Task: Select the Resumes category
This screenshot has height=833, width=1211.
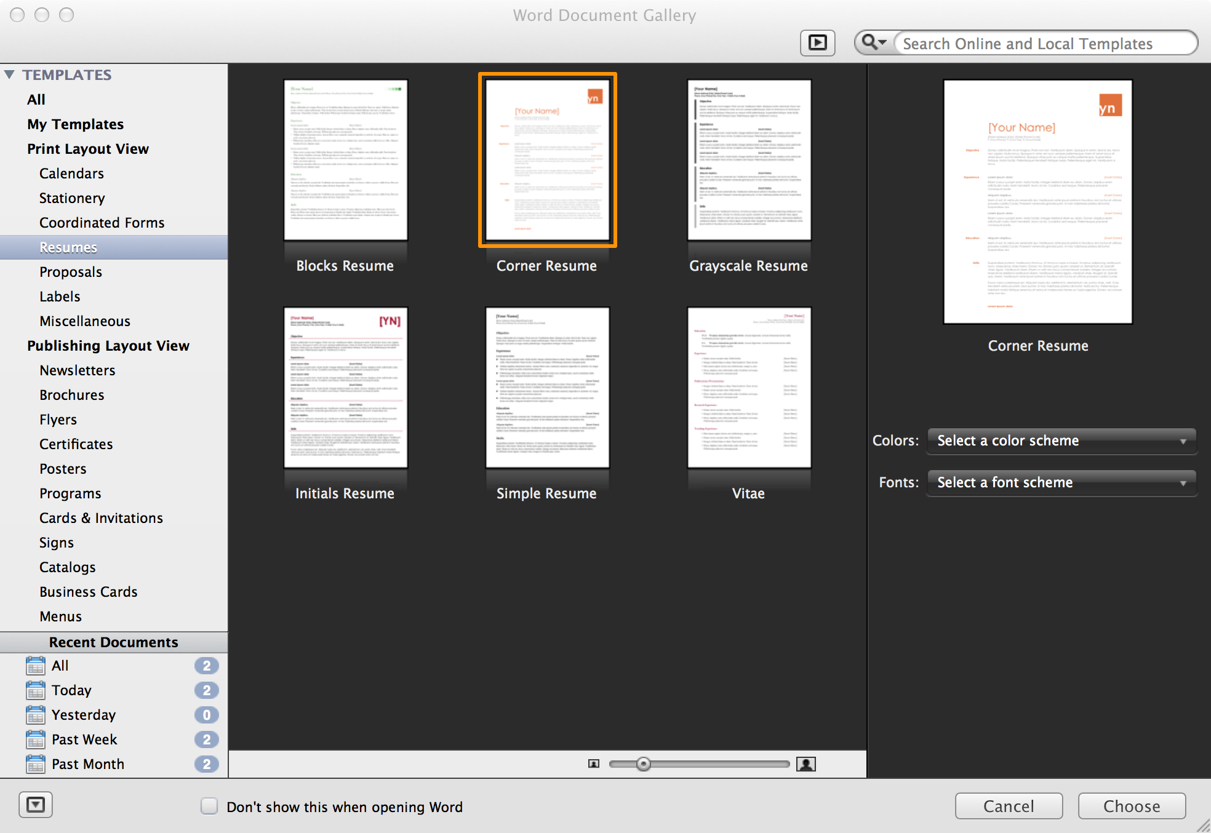Action: coord(114,247)
